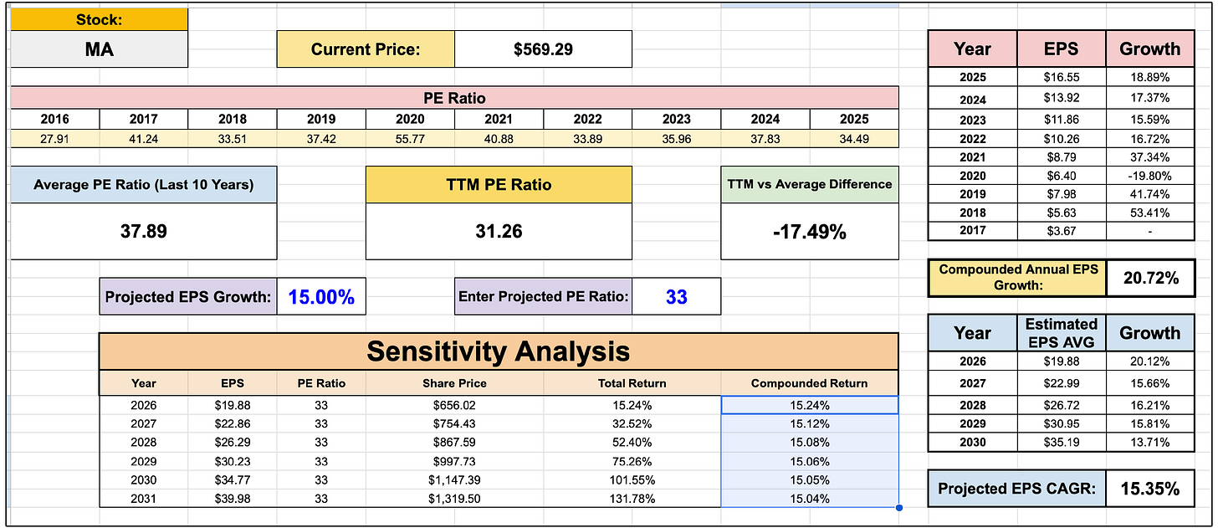Image resolution: width=1218 pixels, height=528 pixels.
Task: Select the 2018 growth value 53.41%
Action: (x=1150, y=213)
